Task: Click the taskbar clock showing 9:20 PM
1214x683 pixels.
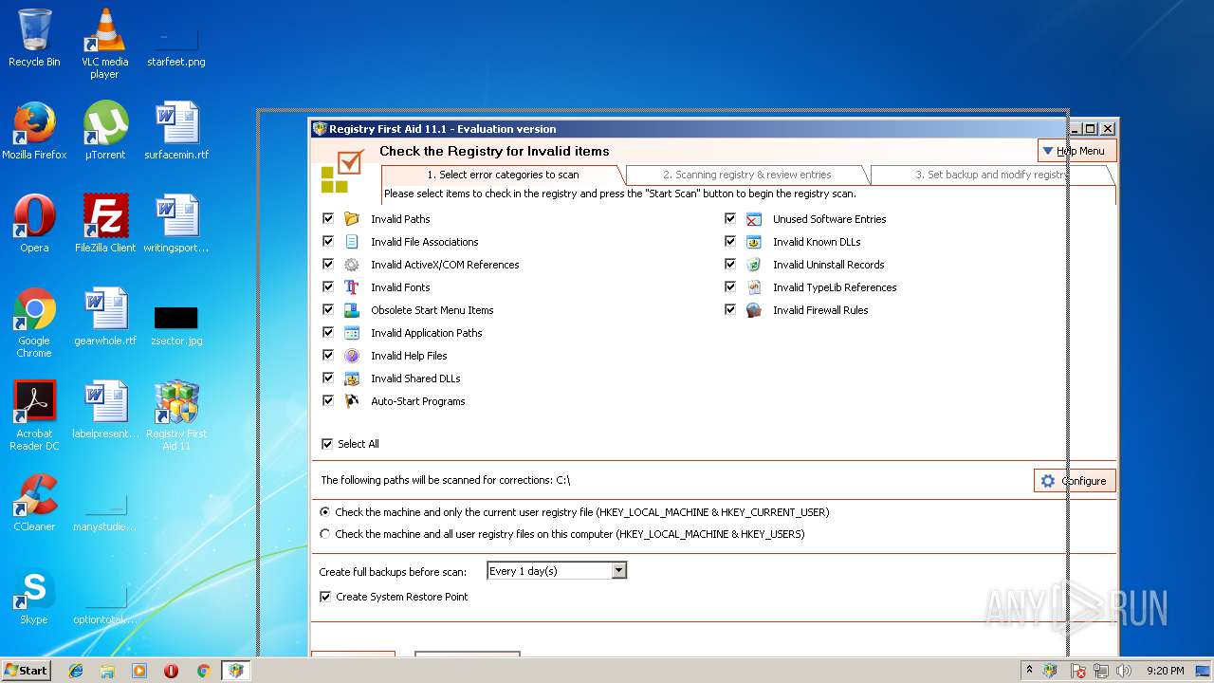Action: (x=1165, y=671)
